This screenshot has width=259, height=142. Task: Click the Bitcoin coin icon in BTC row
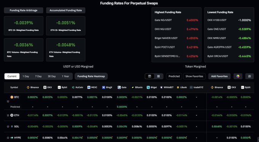(x=12, y=97)
